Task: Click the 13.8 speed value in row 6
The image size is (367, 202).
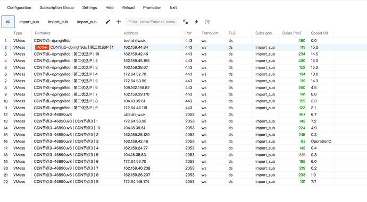Action: tap(314, 74)
